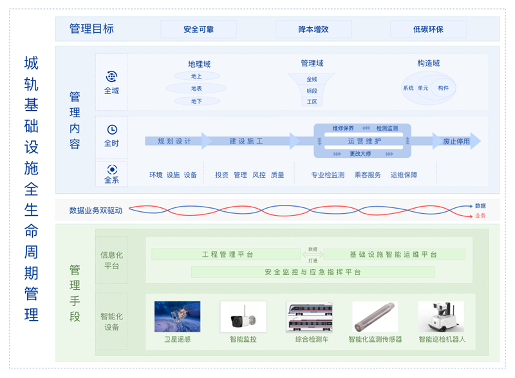The width and height of the screenshot is (515, 378).
Task: Select the 建设施工 phase arrow
Action: click(x=250, y=141)
